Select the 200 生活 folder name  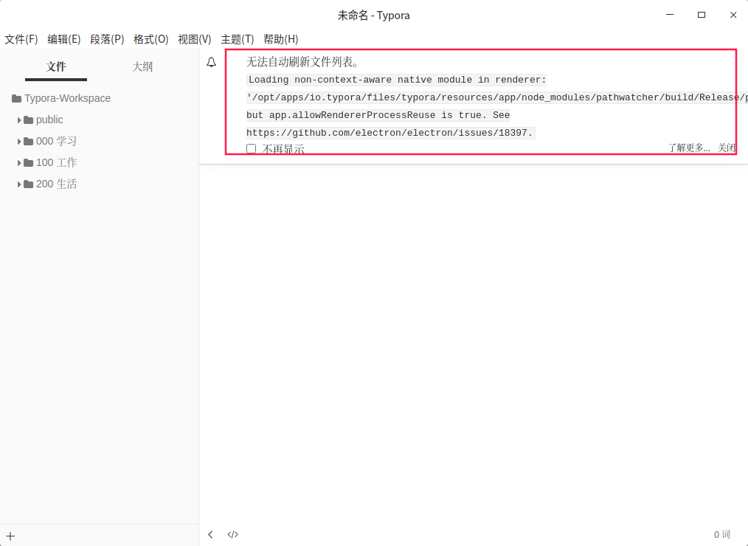56,184
